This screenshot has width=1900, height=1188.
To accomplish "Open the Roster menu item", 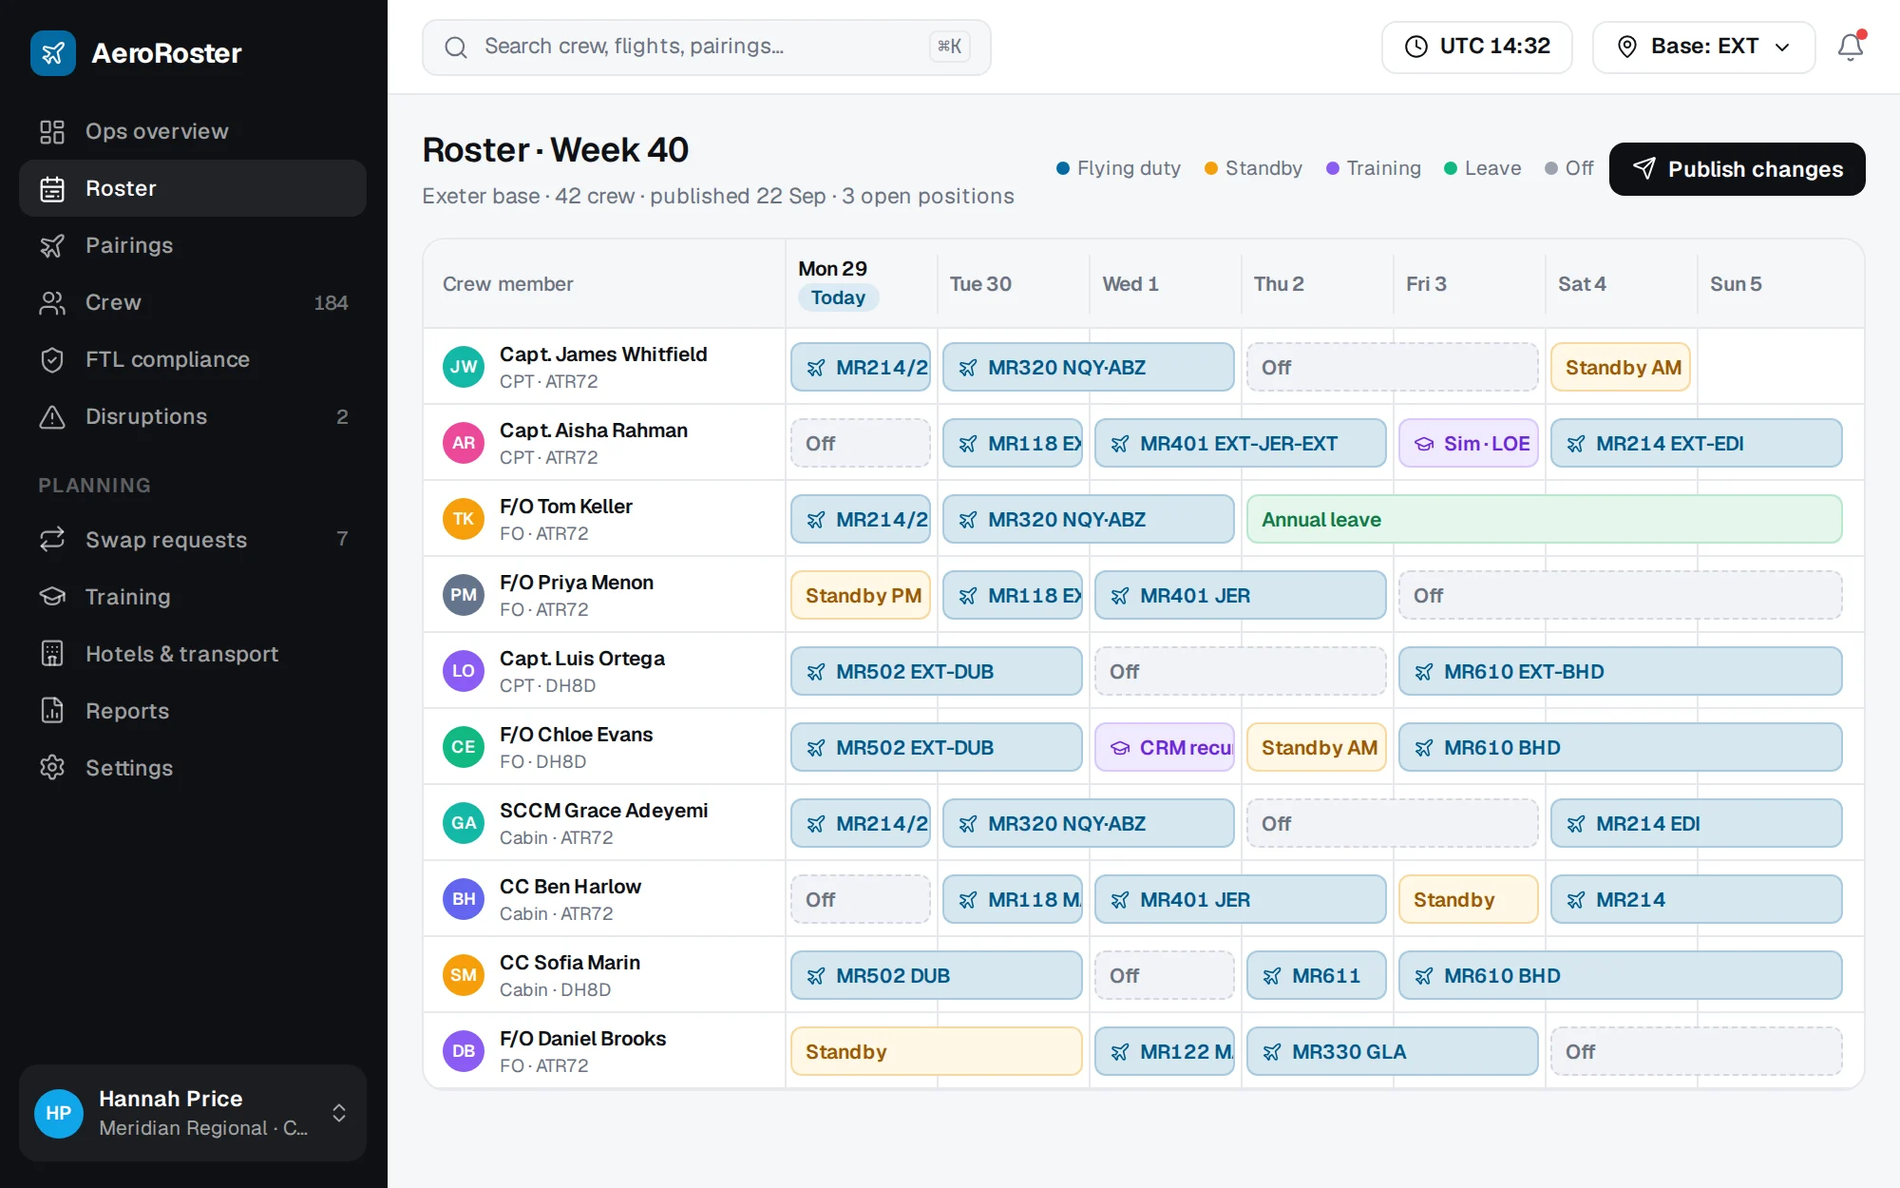I will tap(193, 188).
